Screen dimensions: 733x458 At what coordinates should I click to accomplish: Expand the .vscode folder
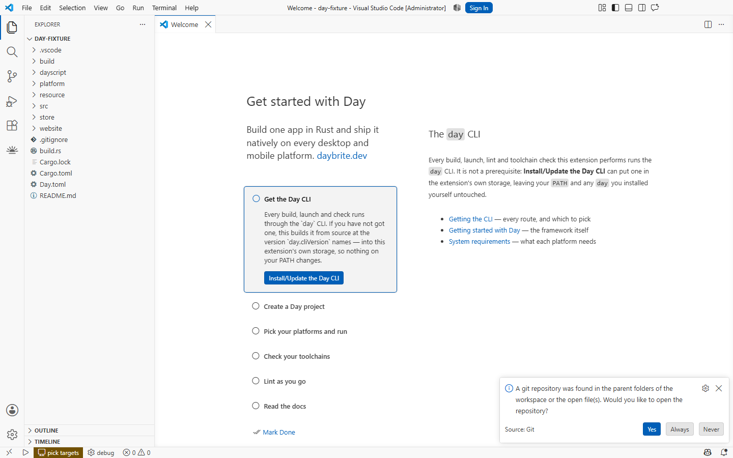89,50
